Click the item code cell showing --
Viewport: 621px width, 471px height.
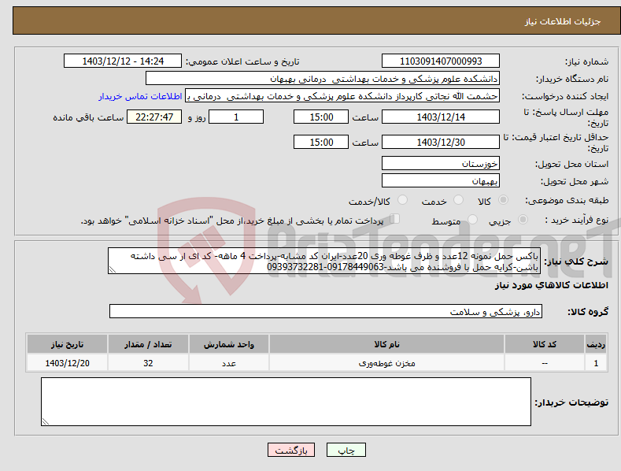pyautogui.click(x=545, y=363)
